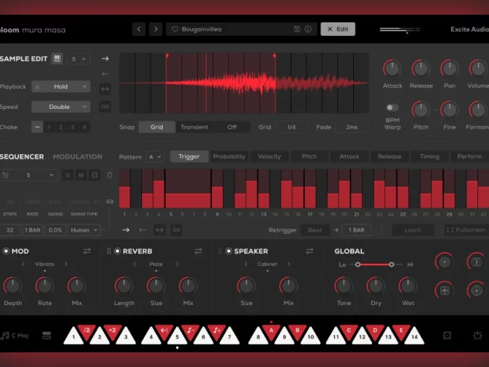
Task: Click the Edit button
Action: (x=338, y=29)
